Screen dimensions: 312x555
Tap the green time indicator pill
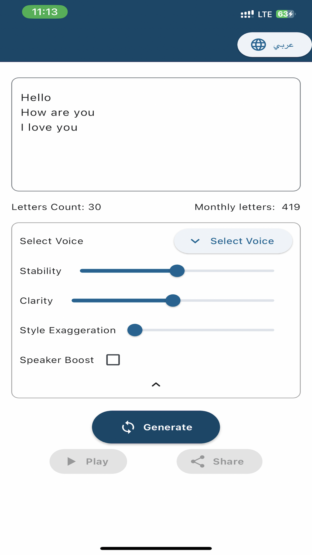point(45,12)
